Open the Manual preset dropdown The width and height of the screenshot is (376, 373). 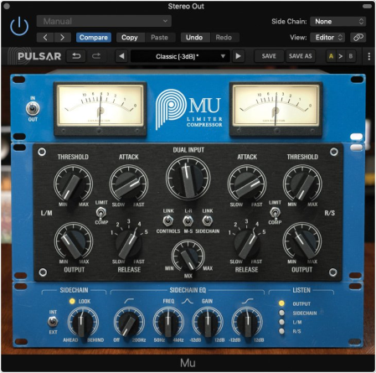click(x=104, y=21)
